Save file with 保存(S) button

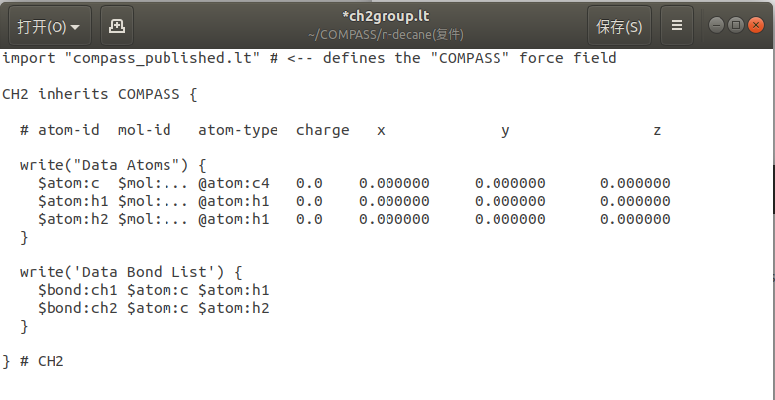[x=618, y=26]
